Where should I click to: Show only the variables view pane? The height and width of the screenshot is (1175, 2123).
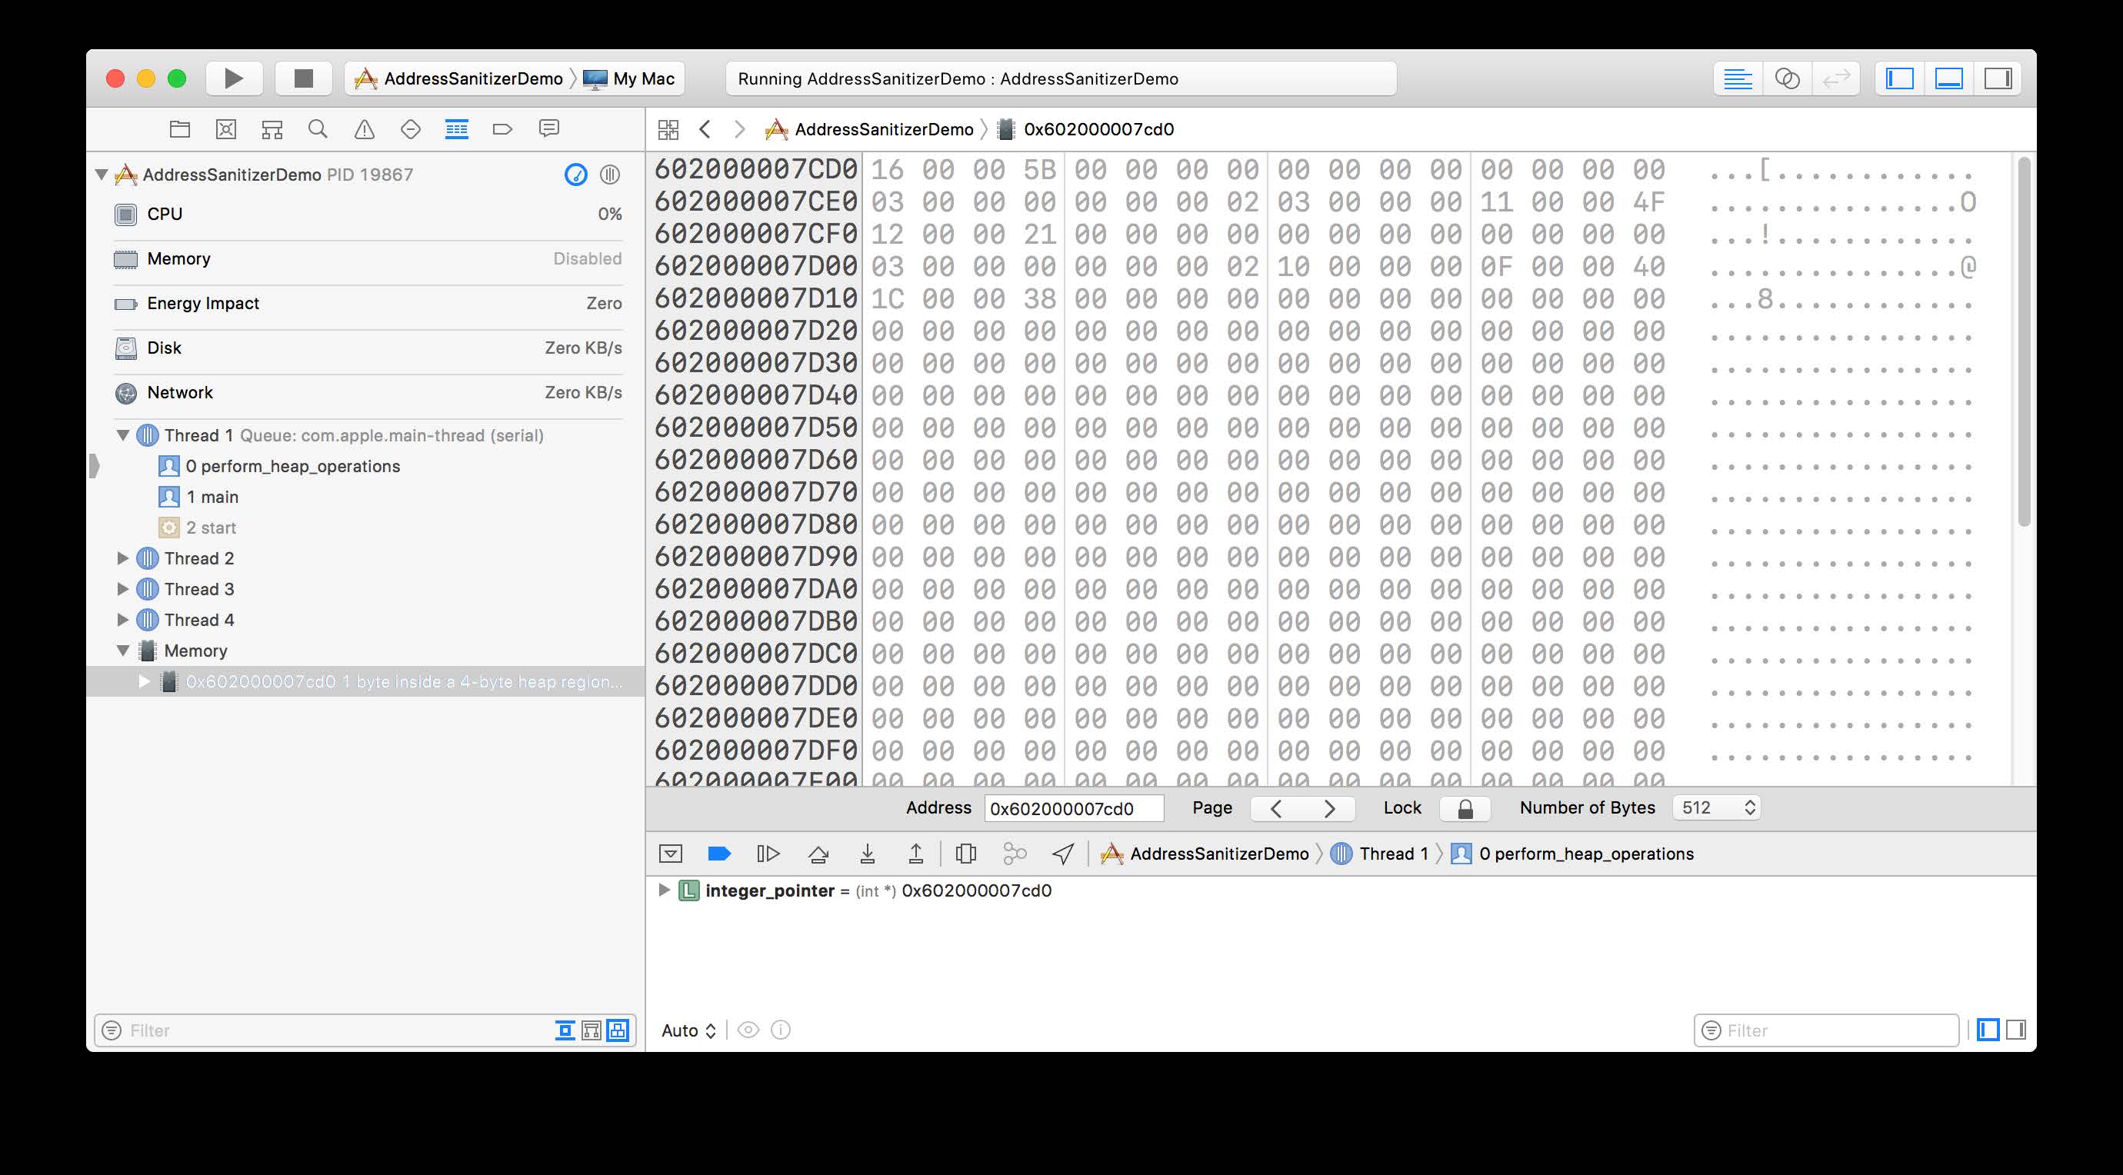[x=1988, y=1030]
